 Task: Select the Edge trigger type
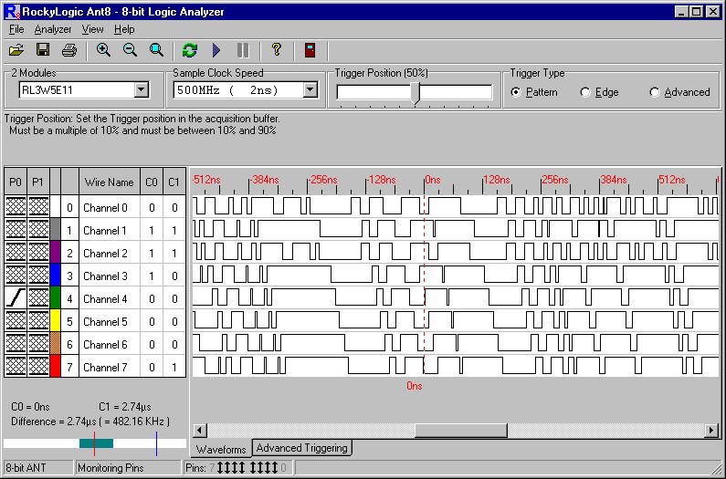(x=600, y=92)
